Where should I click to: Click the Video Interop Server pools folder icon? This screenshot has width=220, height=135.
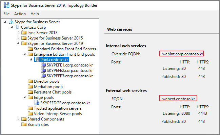pyautogui.click(x=30, y=114)
